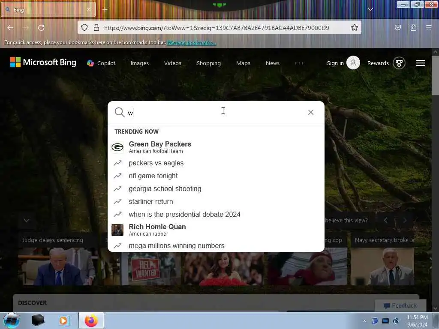Image resolution: width=439 pixels, height=329 pixels.
Task: Go to Images in Bing header
Action: coord(139,63)
